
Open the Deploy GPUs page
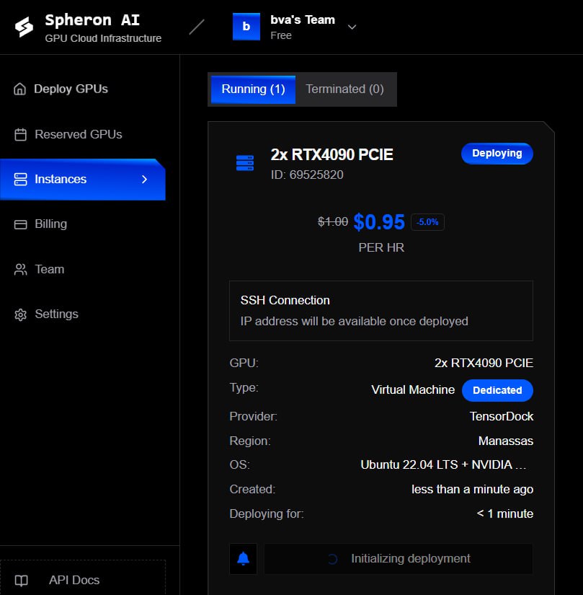pos(71,89)
